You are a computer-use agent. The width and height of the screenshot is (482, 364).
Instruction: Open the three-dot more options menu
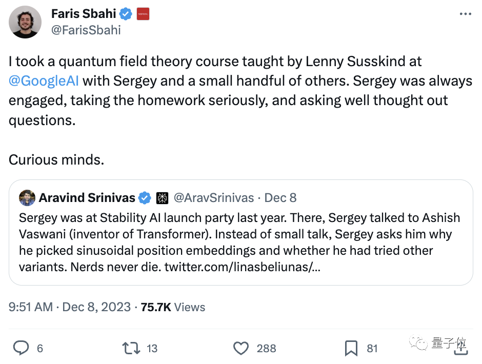pyautogui.click(x=465, y=14)
